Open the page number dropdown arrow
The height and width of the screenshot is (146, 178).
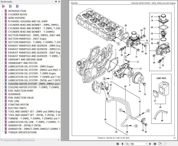point(146,144)
